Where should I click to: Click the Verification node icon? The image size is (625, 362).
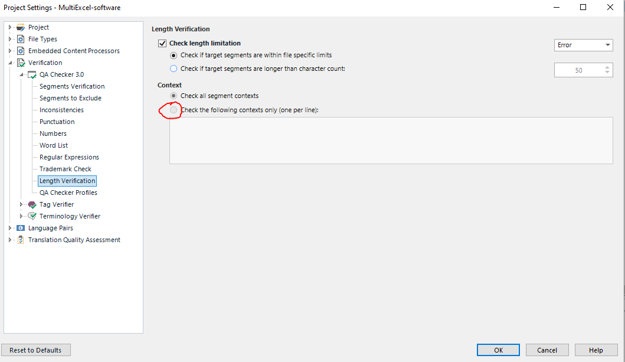click(21, 63)
